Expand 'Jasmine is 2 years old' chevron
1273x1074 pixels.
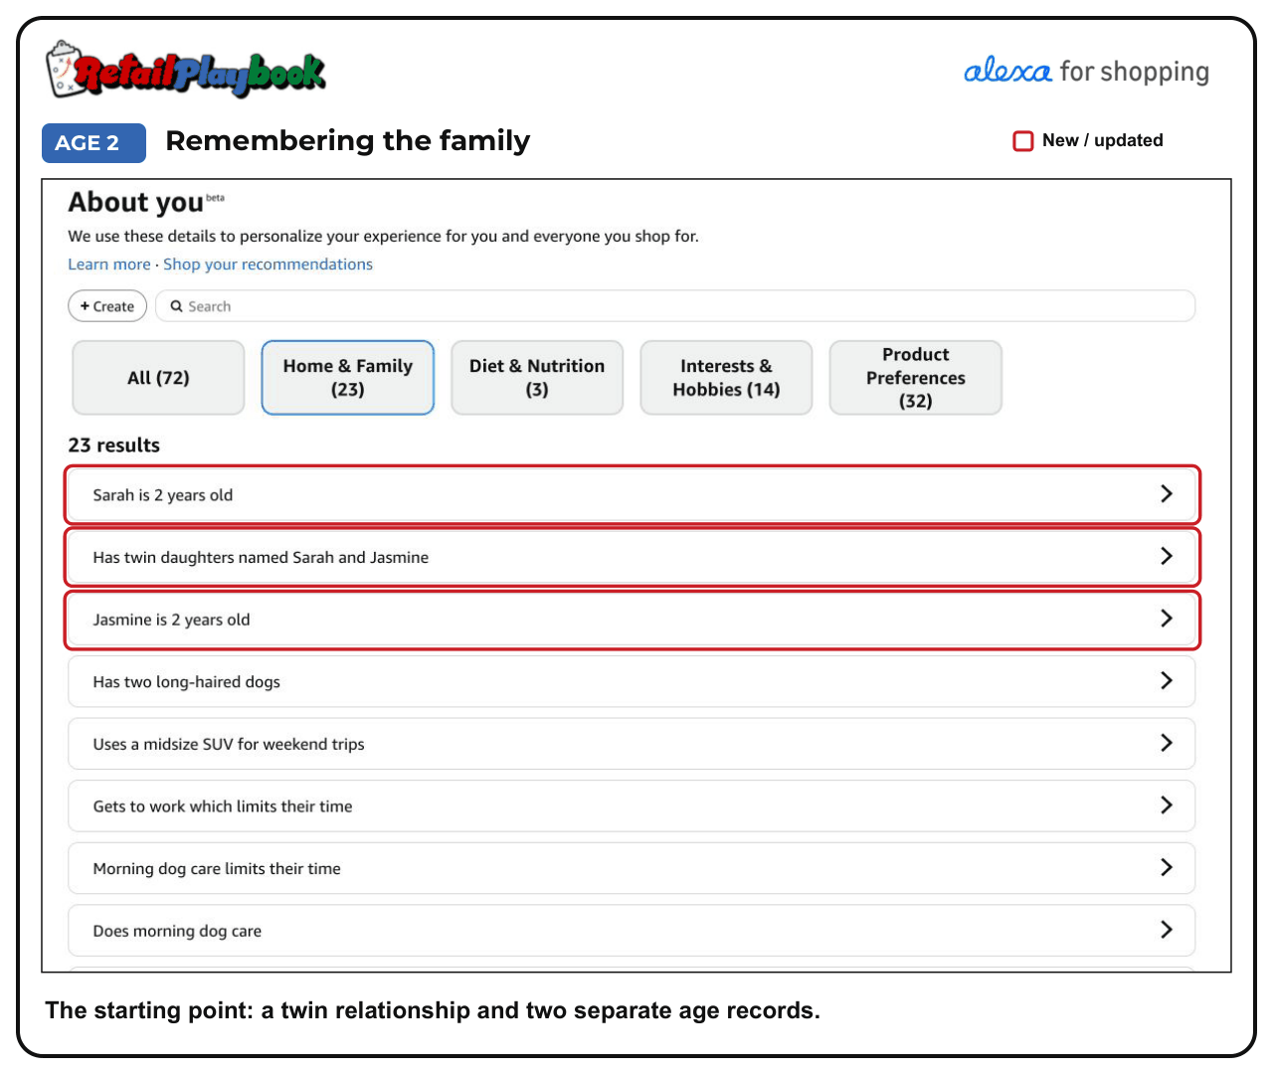(1167, 619)
